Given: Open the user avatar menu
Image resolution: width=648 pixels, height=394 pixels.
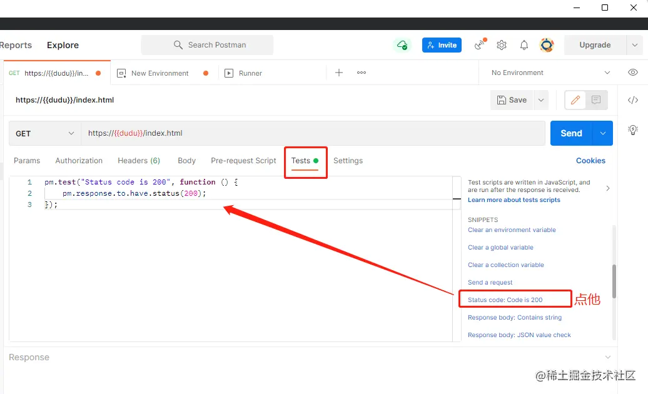Looking at the screenshot, I should click(x=547, y=45).
